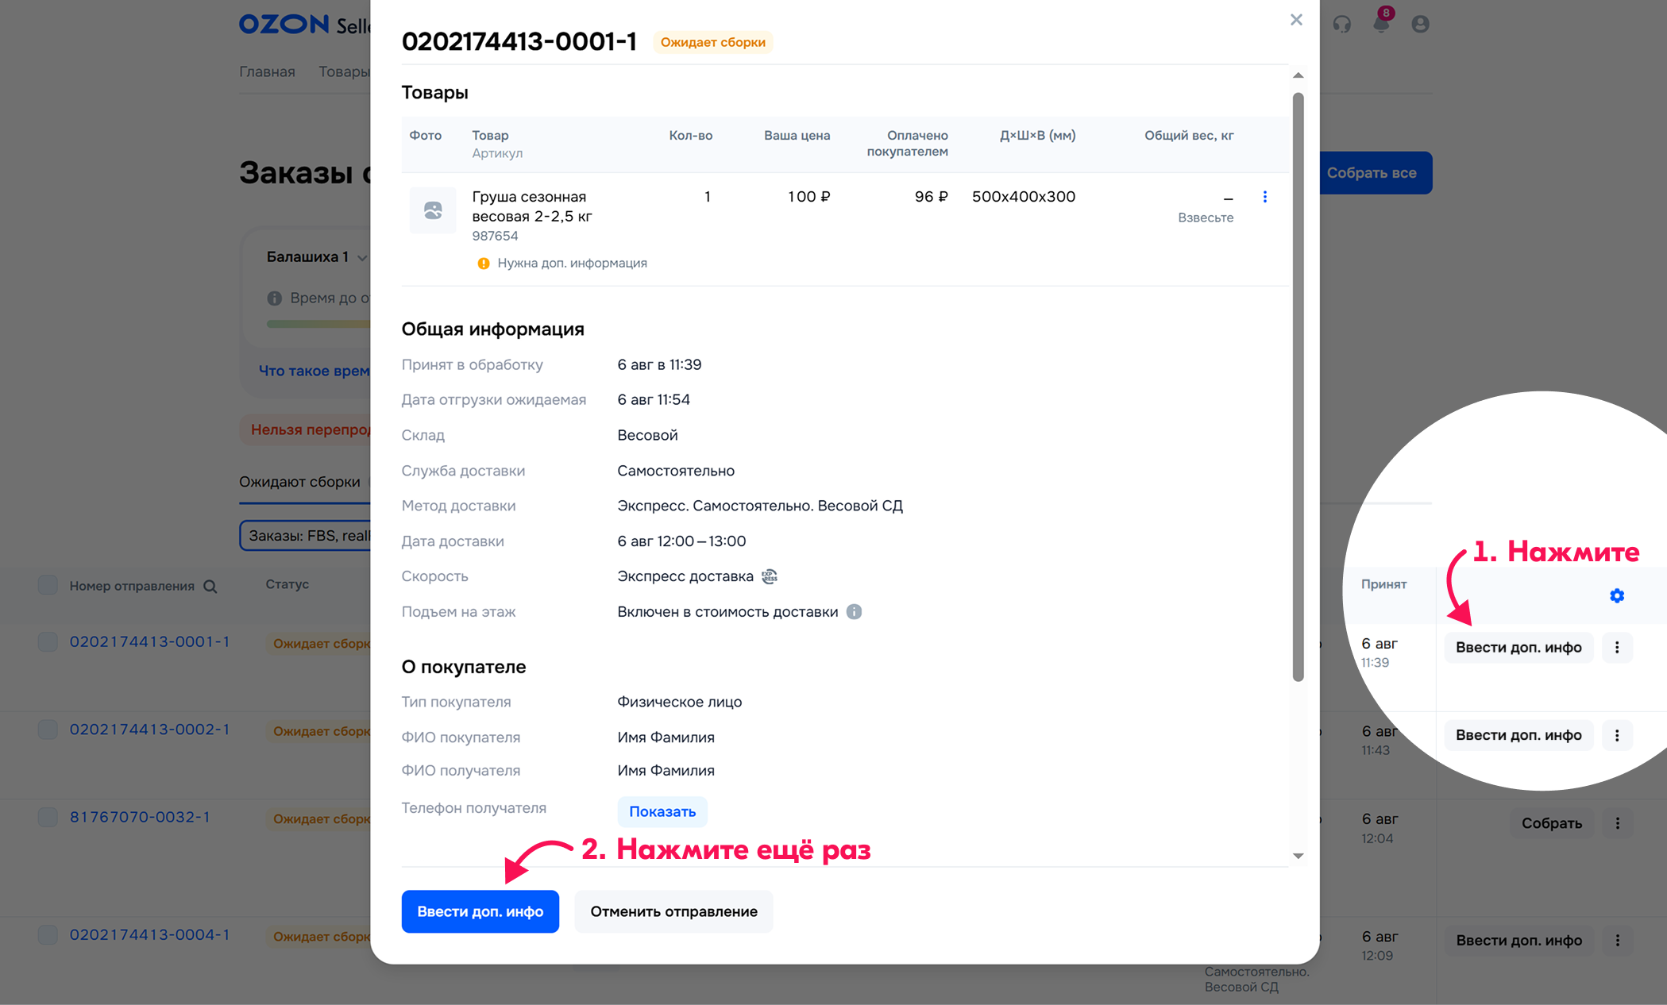The width and height of the screenshot is (1667, 1005).
Task: Open the Заказы: FBS filter field
Action: [305, 536]
